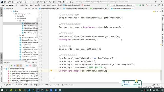Run ServiceGatewayApplication with green play button
164x92 pixels.
137,5
